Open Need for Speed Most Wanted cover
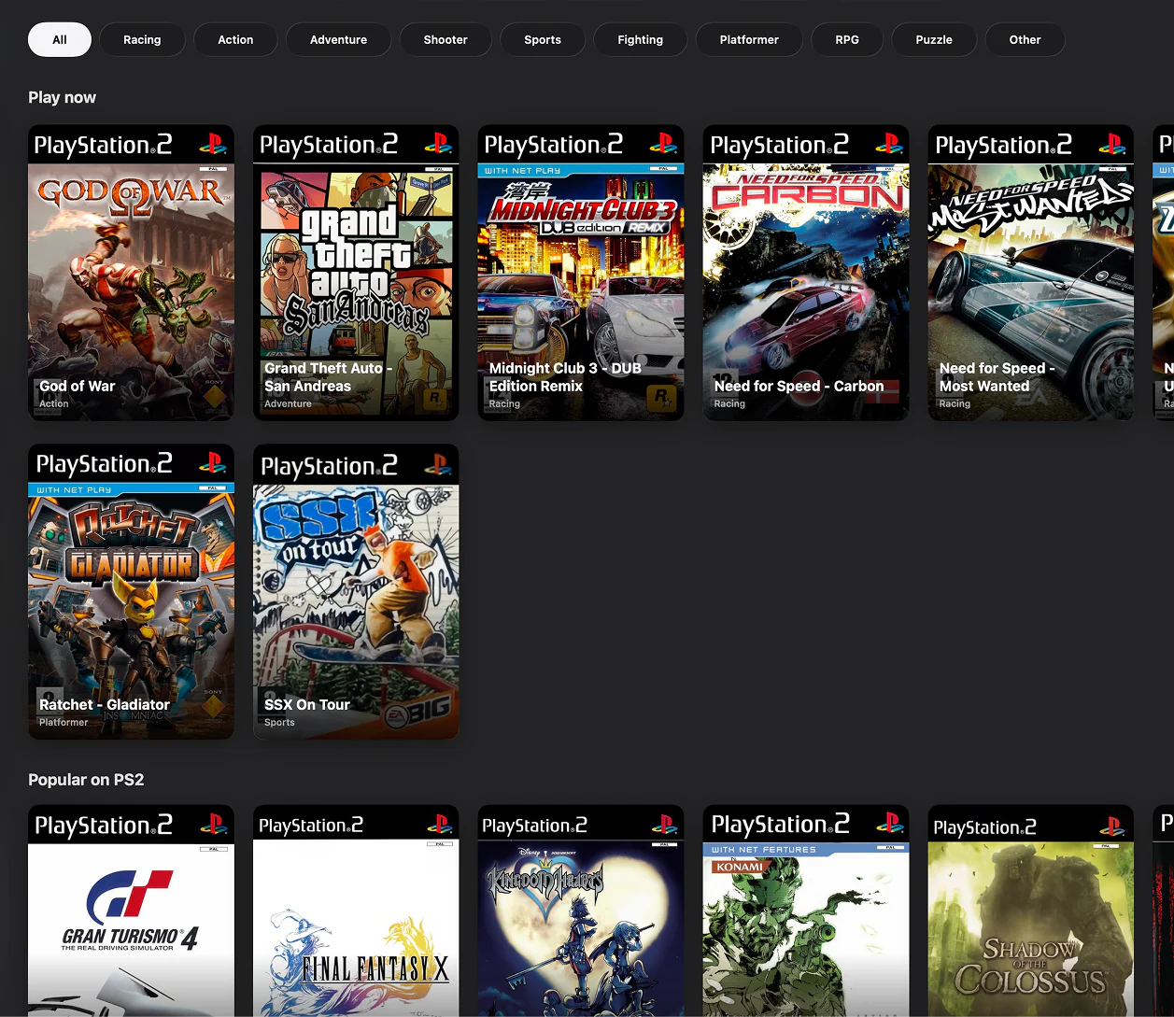Screen dimensions: 1174x1017 click(x=1031, y=273)
